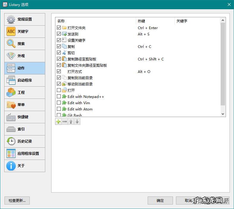This screenshot has height=209, width=234.
Task: Click the 检查更新... button
Action: point(17,200)
